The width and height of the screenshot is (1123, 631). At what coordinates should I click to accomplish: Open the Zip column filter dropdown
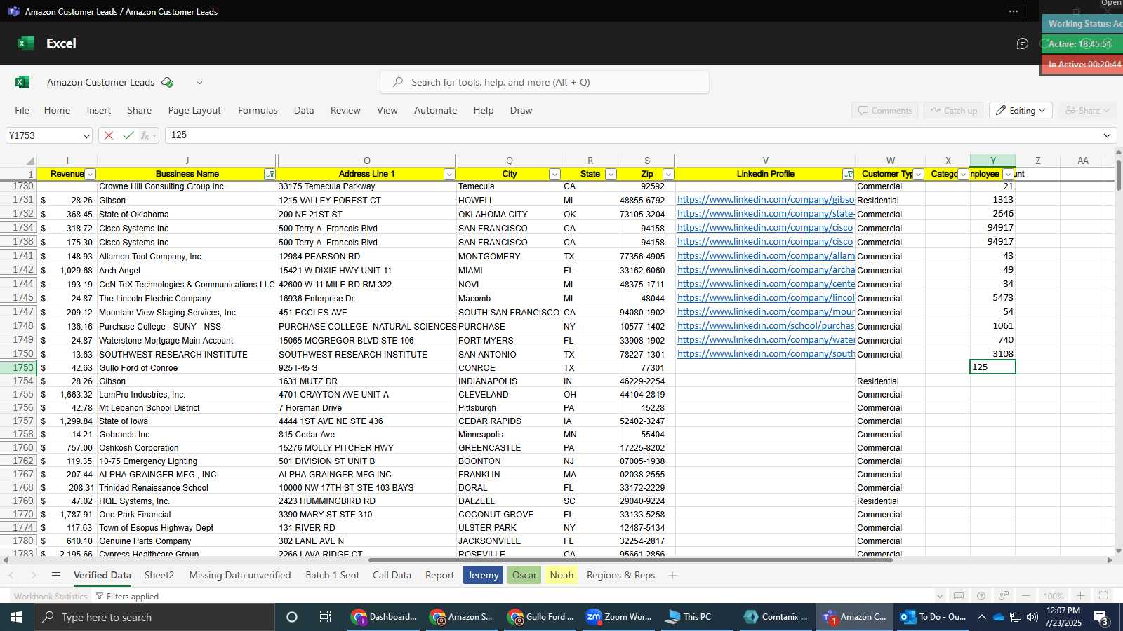668,175
